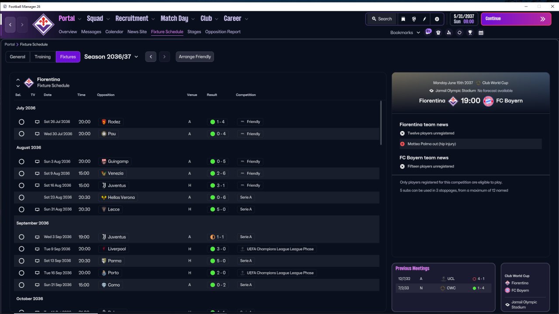Click the Continue button

click(516, 19)
